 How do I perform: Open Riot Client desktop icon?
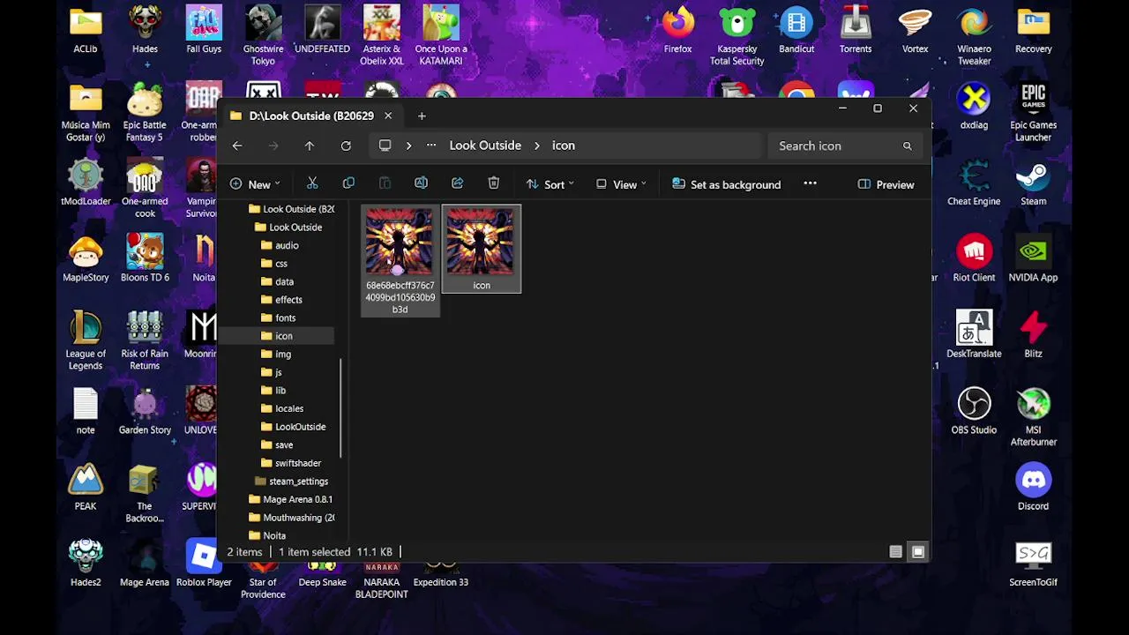pyautogui.click(x=974, y=259)
